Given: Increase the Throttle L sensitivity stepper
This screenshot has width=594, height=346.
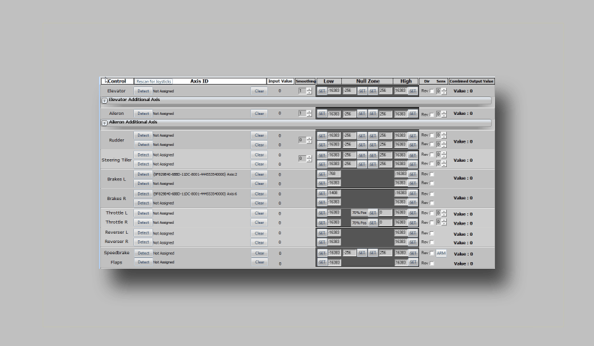Looking at the screenshot, I should [444, 211].
